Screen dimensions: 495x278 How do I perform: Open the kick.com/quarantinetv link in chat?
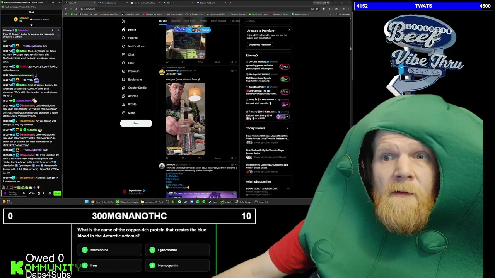coord(20,116)
